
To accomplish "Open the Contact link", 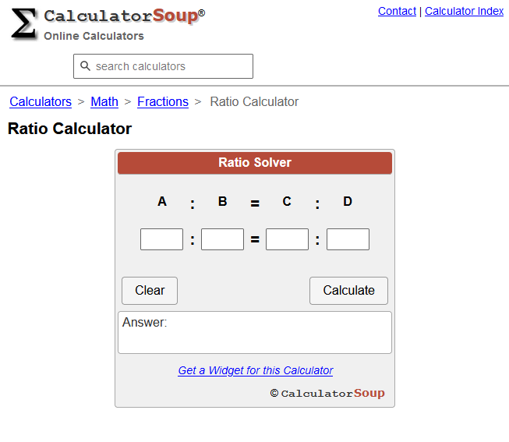I will coord(397,11).
